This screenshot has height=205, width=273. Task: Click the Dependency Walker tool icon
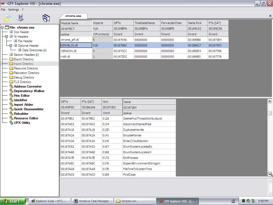tap(11, 91)
